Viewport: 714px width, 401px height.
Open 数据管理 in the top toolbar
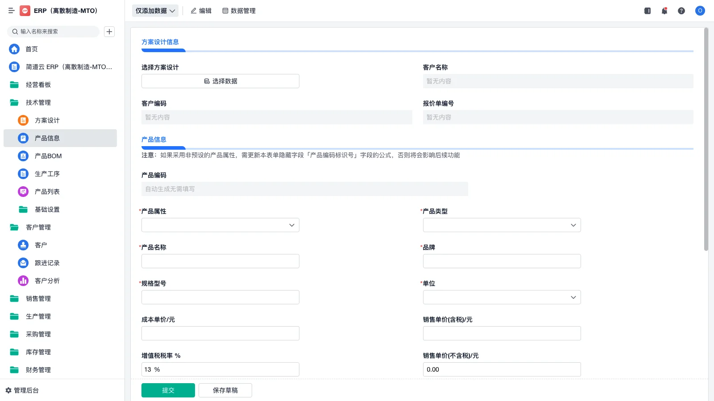coord(239,11)
